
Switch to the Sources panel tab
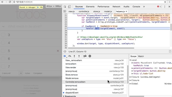point(79,6)
